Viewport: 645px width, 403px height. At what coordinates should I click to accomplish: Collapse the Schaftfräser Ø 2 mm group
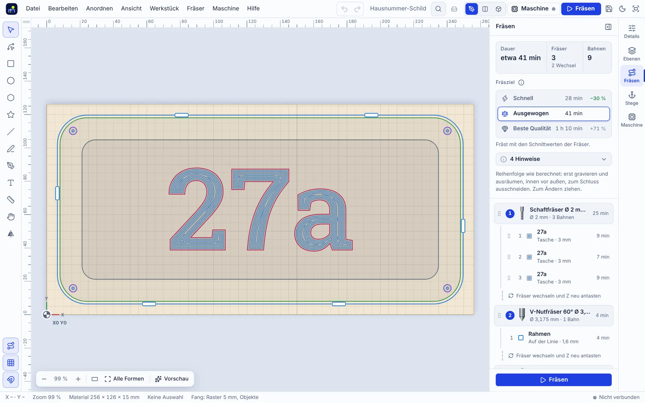pyautogui.click(x=554, y=213)
